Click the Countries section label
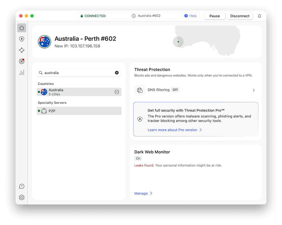Image resolution: width=282 pixels, height=225 pixels. pyautogui.click(x=46, y=84)
